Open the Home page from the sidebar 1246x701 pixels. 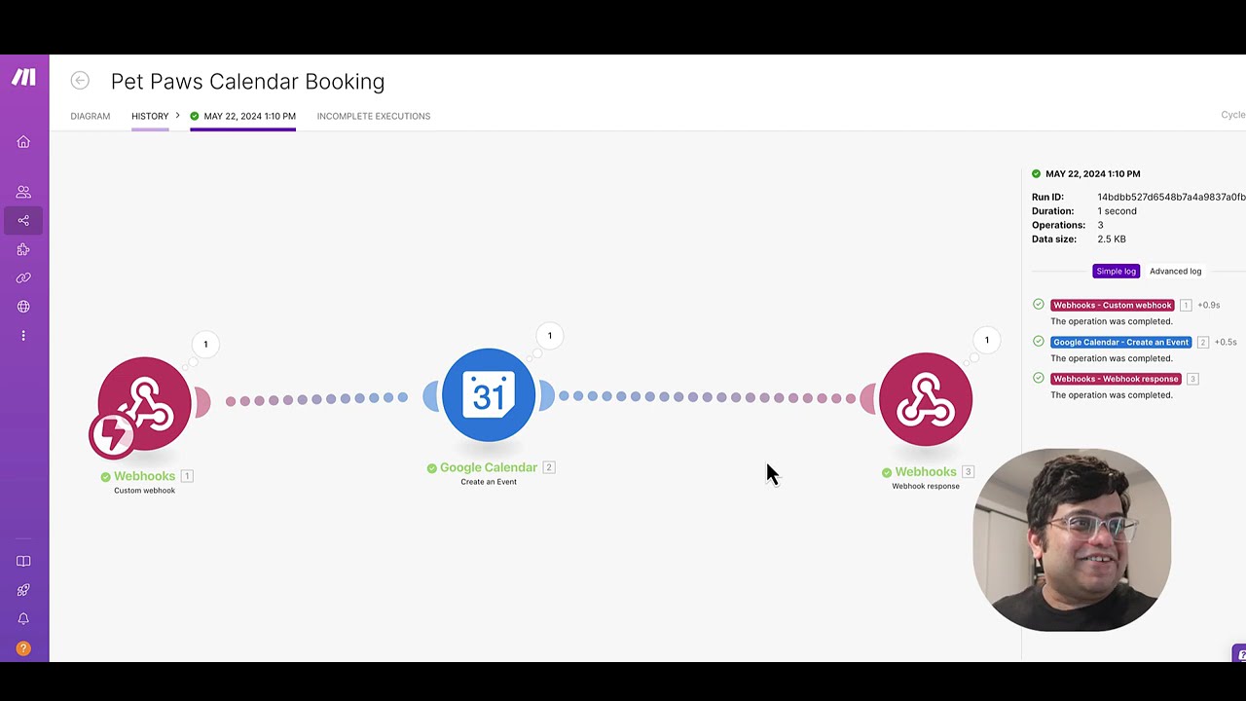tap(23, 142)
